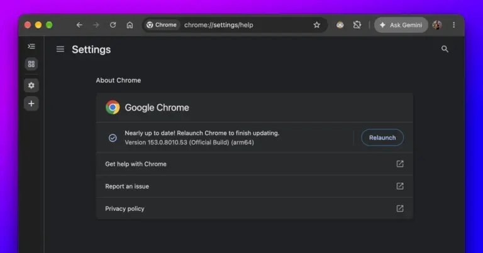Open the tab groups grid icon

coord(31,64)
